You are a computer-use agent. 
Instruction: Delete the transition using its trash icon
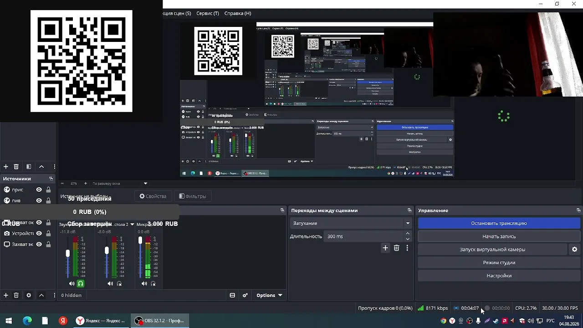pyautogui.click(x=397, y=248)
